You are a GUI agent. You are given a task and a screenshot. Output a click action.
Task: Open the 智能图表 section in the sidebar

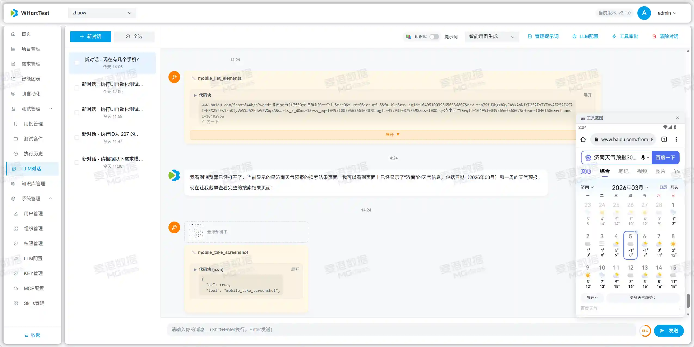(x=31, y=79)
